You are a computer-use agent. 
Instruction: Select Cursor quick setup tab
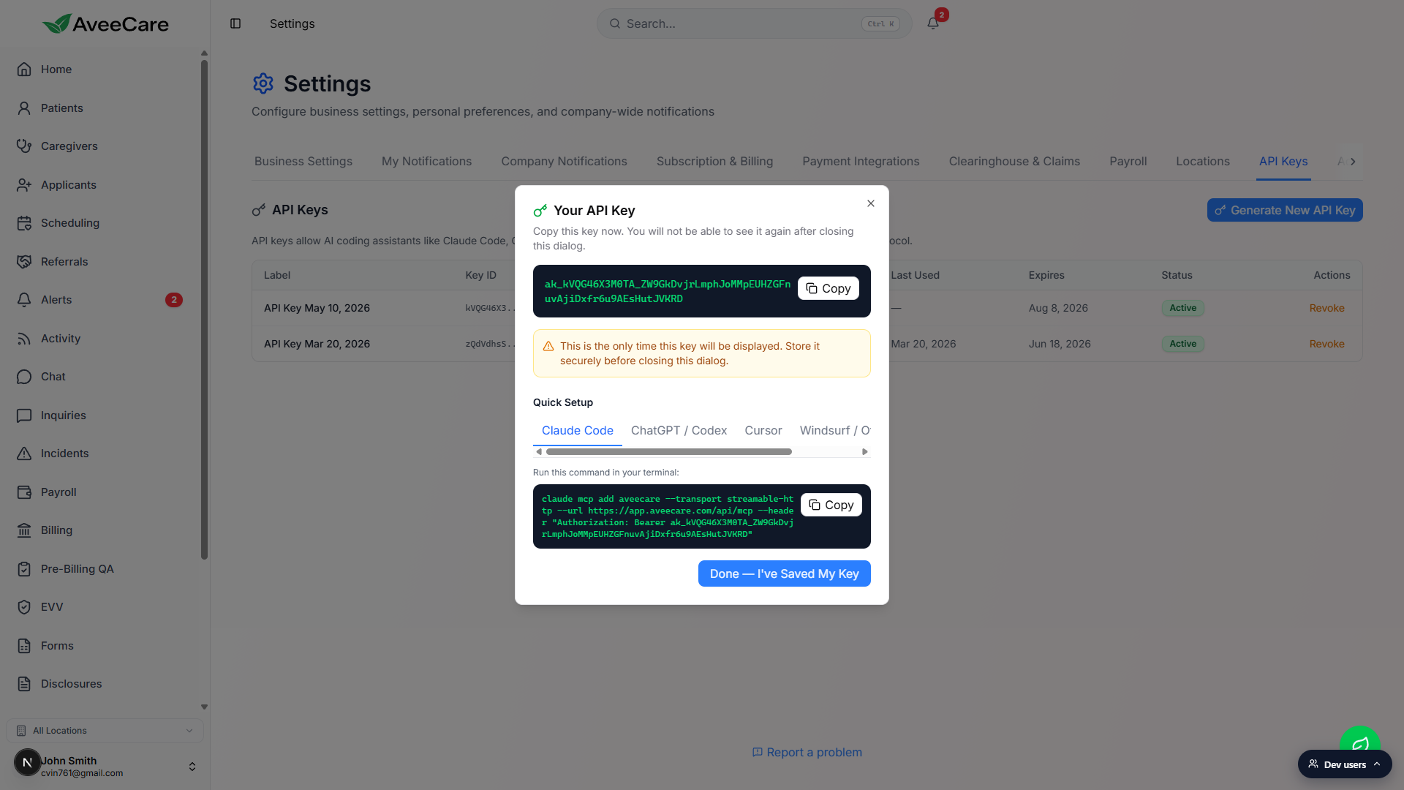click(x=763, y=430)
